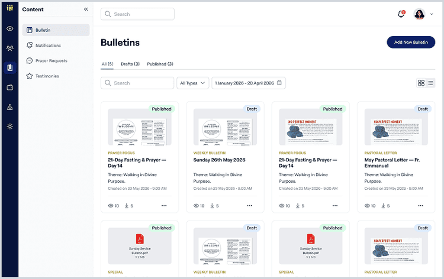
Task: Open the May Pastoral Letter — Fr. Emmanuel title
Action: point(392,163)
